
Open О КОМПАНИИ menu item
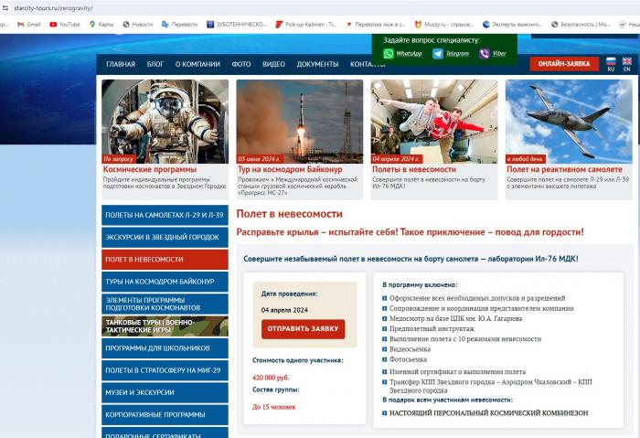coord(197,64)
